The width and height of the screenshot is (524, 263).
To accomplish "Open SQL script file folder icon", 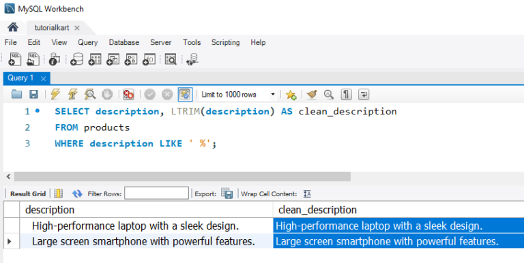I will (16, 95).
